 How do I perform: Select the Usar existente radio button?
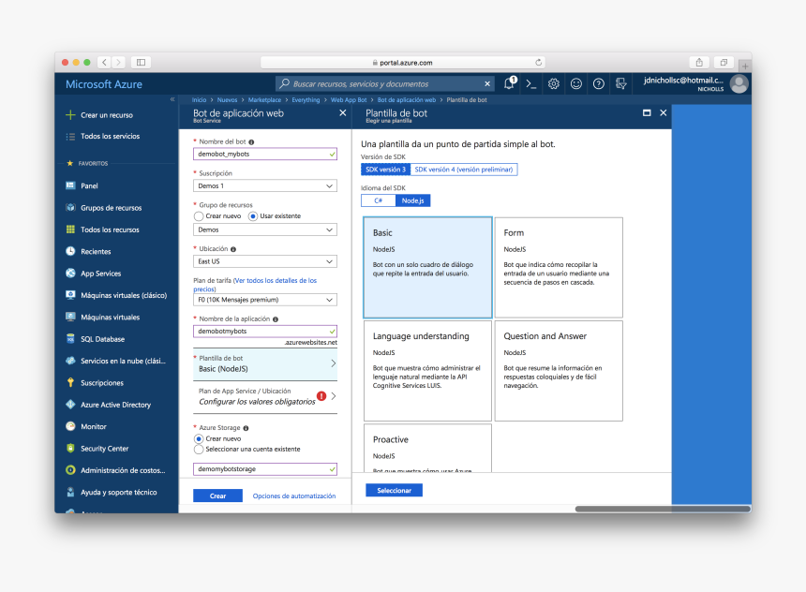253,215
